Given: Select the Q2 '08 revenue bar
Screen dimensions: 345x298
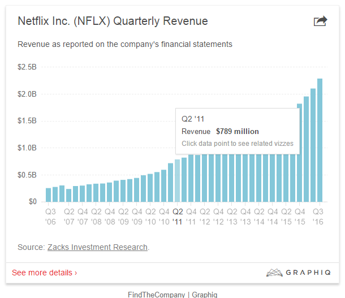Looking at the screenshot, I should point(96,193).
